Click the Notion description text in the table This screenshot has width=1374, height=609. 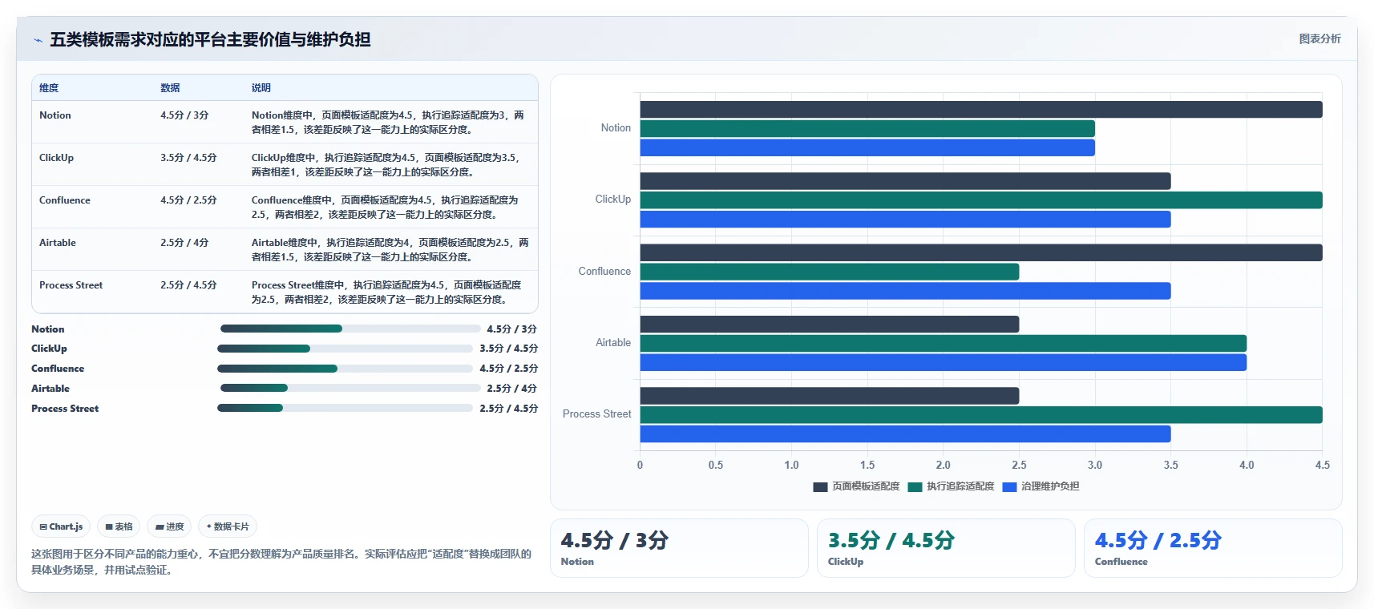tap(388, 123)
